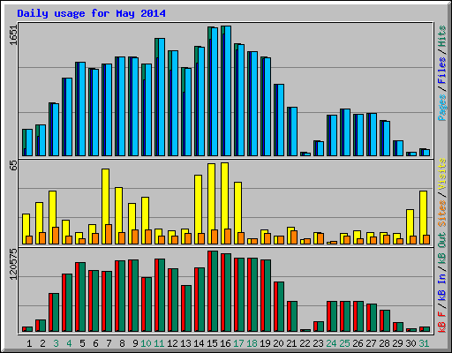
Task: Click the day 16 pages bar, tallest cyan
Action: (228, 91)
